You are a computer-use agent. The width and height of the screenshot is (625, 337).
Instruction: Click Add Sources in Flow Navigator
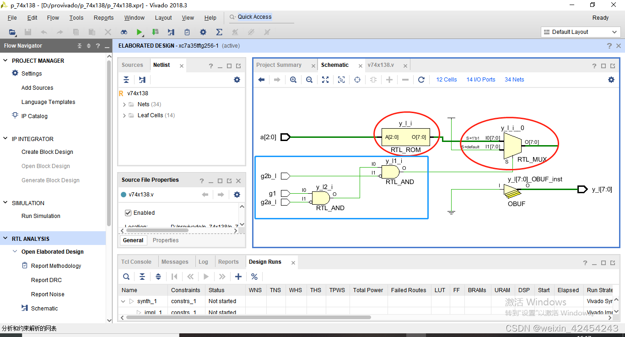(x=37, y=88)
